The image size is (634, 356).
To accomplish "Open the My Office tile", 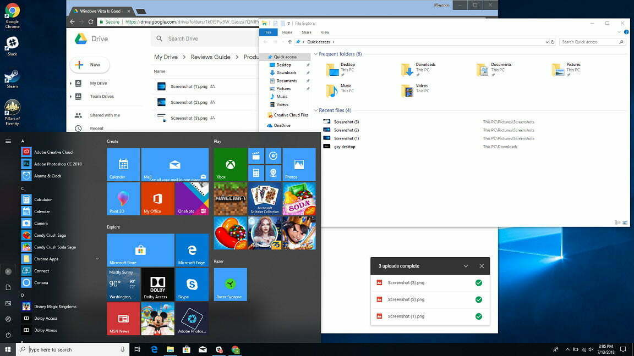I will pos(158,198).
